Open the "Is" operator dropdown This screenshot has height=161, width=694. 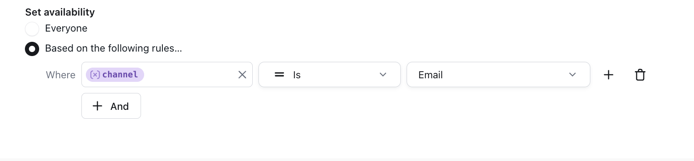click(330, 75)
